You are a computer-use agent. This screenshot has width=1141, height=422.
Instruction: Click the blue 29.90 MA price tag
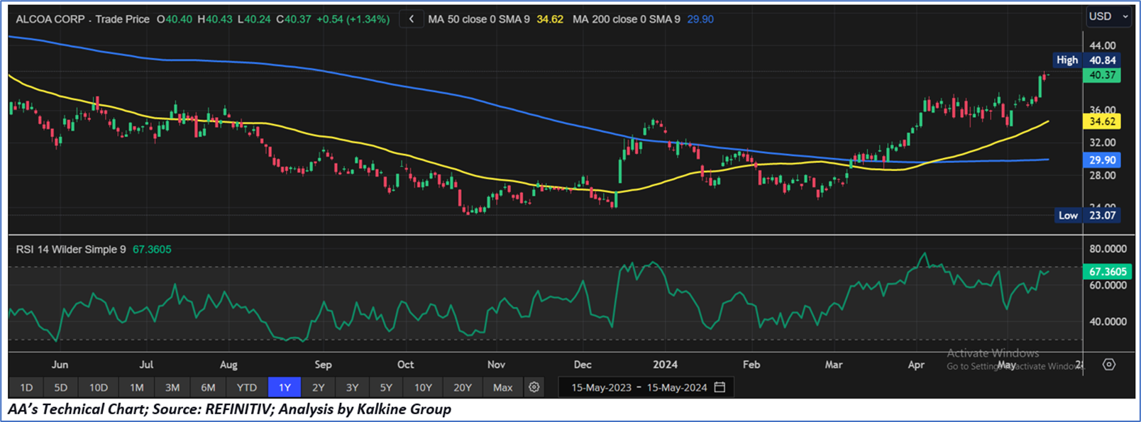click(x=1102, y=160)
